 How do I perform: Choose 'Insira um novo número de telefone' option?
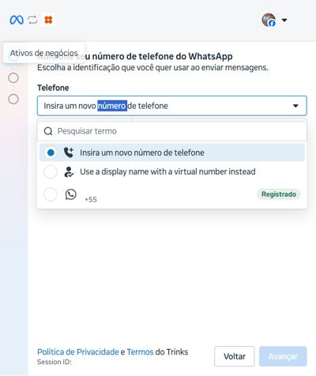(172, 152)
